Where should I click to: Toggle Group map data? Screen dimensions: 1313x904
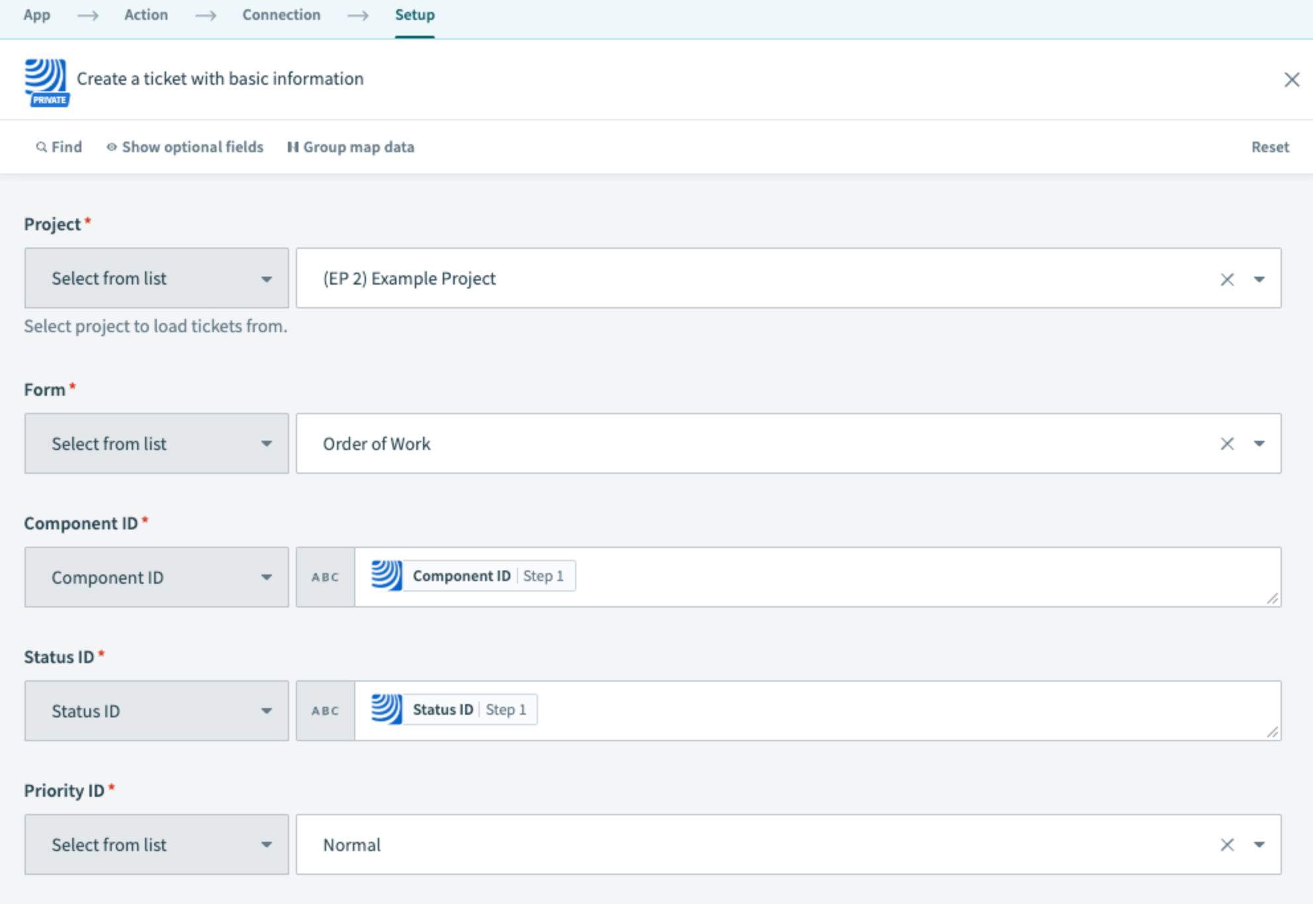(351, 147)
